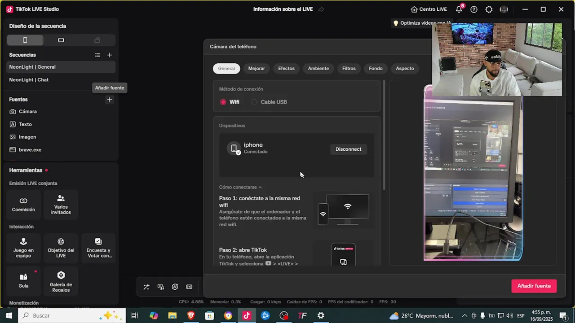Image resolution: width=575 pixels, height=323 pixels.
Task: Click the AI hexagon toolbar icon
Action: (x=175, y=287)
